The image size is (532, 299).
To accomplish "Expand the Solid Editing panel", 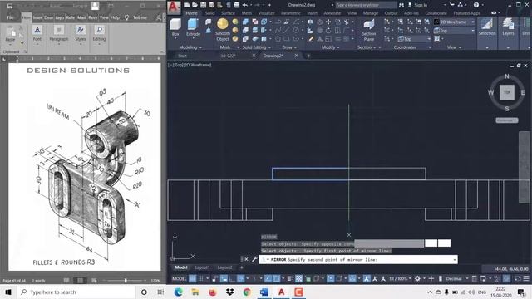I will 257,47.
